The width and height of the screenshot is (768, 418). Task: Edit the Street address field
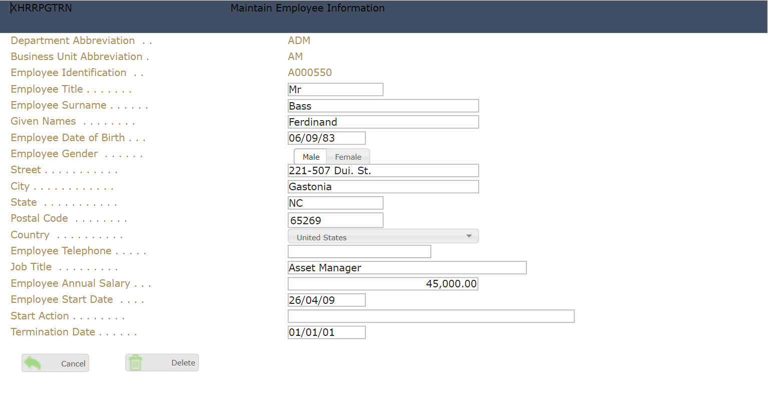(383, 171)
